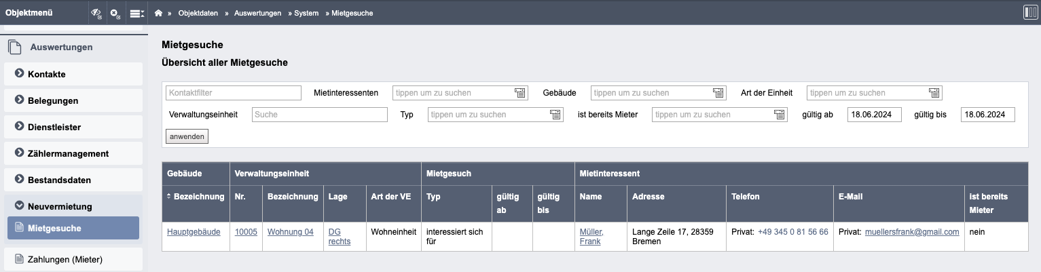Screen dimensions: 1041x272
Task: Open Mietinteressenten picker list icon
Action: pyautogui.click(x=519, y=93)
